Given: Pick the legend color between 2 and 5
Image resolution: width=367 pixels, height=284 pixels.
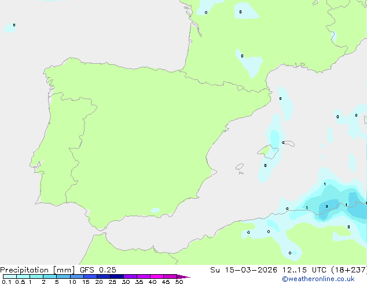Looking at the screenshot, I should click(50, 276).
